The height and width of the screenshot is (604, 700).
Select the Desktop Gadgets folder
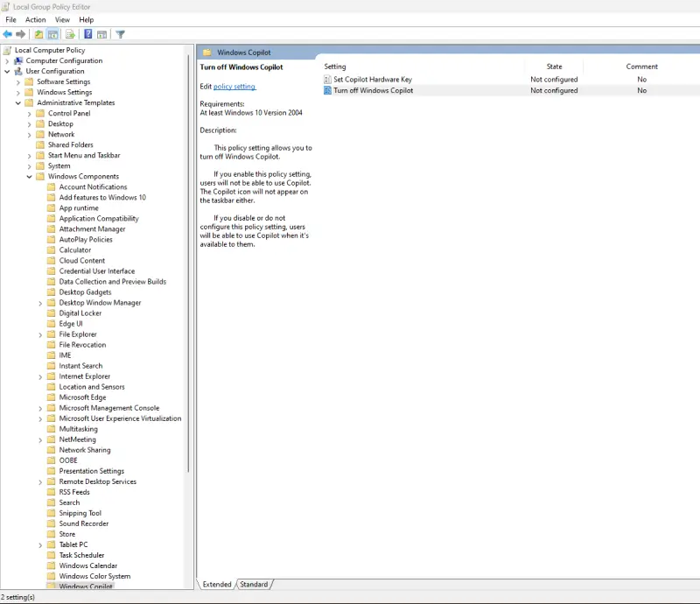(86, 291)
